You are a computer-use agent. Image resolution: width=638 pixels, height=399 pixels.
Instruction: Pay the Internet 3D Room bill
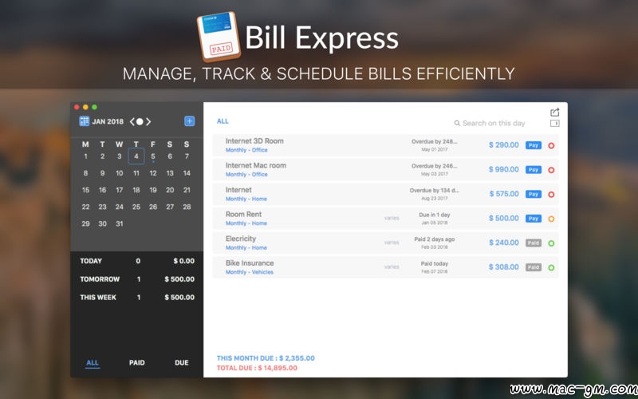(x=534, y=145)
